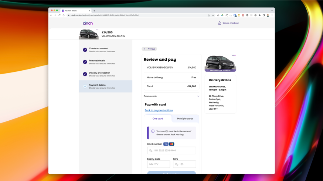Viewport: 323px width, 181px height.
Task: Click the Expiry date field
Action: point(159,164)
